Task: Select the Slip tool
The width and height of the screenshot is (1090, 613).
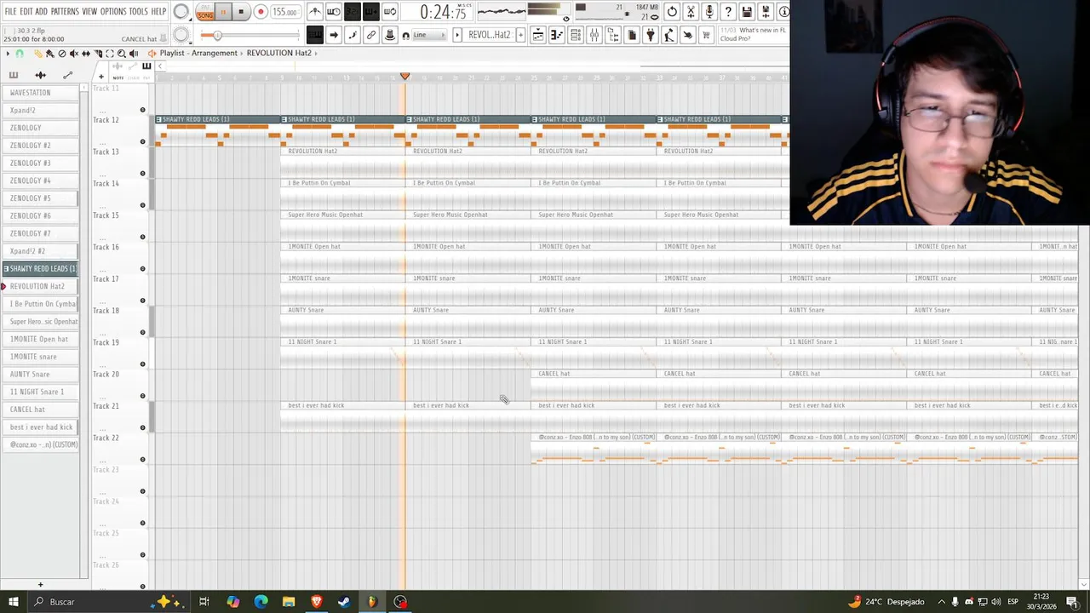Action: tap(85, 54)
